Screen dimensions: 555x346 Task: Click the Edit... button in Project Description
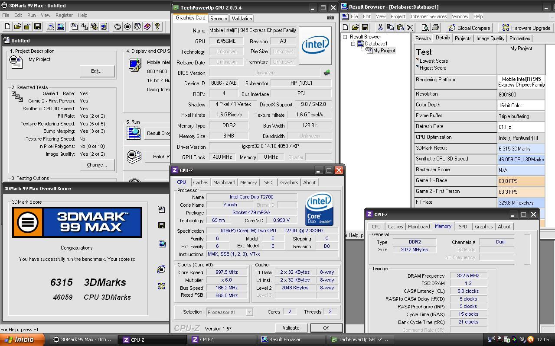[97, 71]
